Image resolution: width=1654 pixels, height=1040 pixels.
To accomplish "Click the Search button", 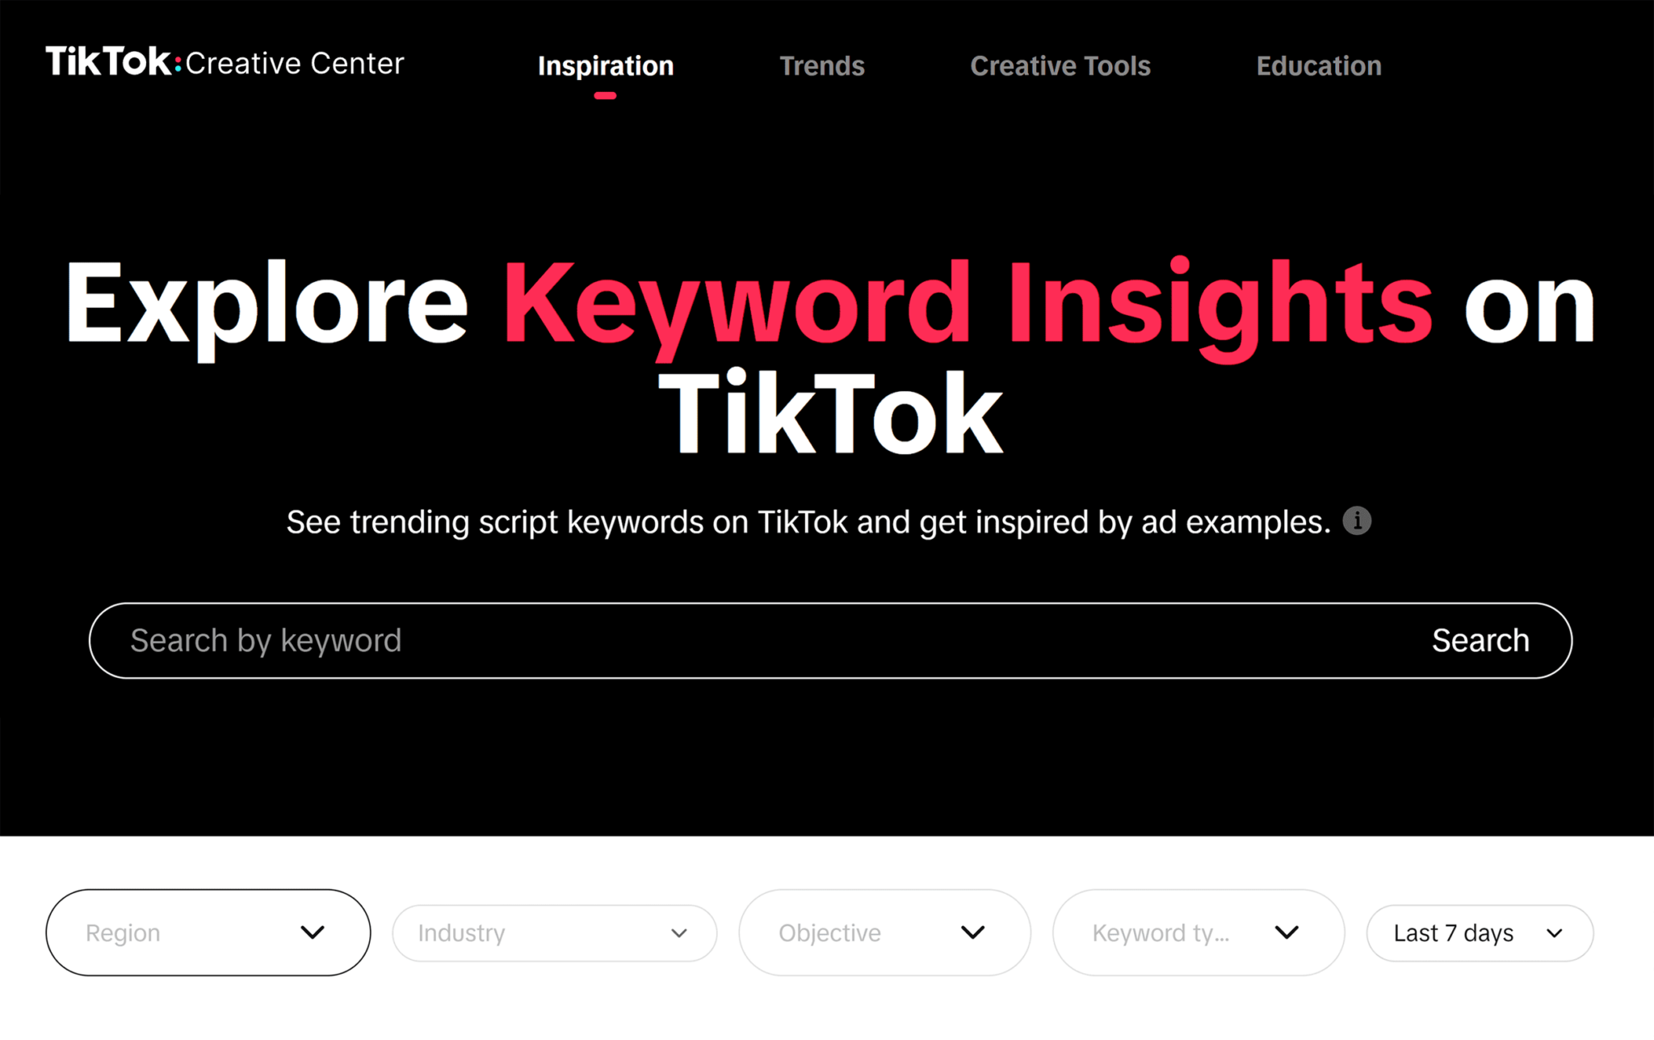I will 1480,641.
